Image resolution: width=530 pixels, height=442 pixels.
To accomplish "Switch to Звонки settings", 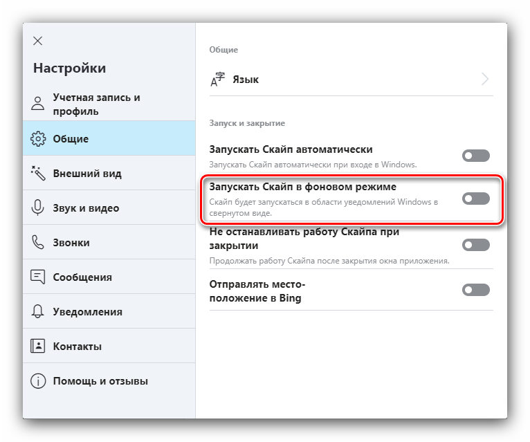I will click(x=109, y=242).
